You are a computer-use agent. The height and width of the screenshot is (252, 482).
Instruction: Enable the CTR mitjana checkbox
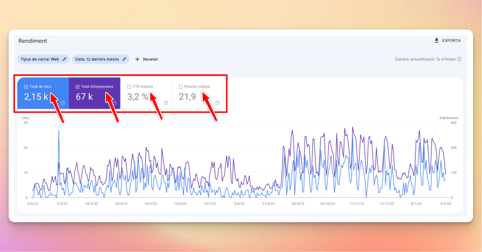129,87
